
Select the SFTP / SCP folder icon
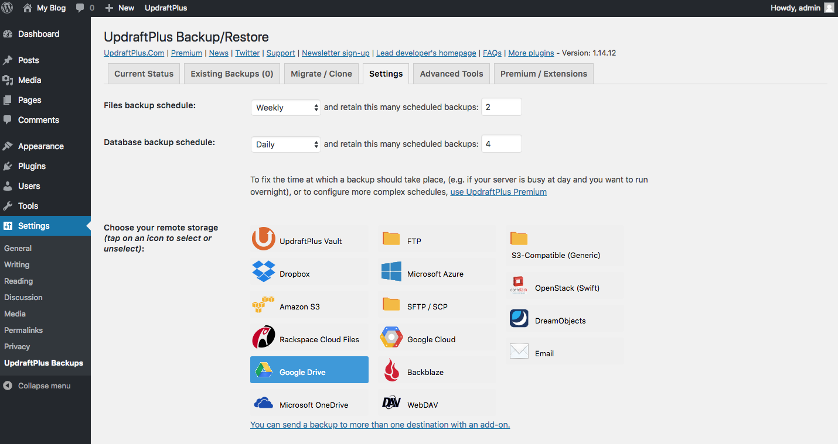(x=391, y=304)
